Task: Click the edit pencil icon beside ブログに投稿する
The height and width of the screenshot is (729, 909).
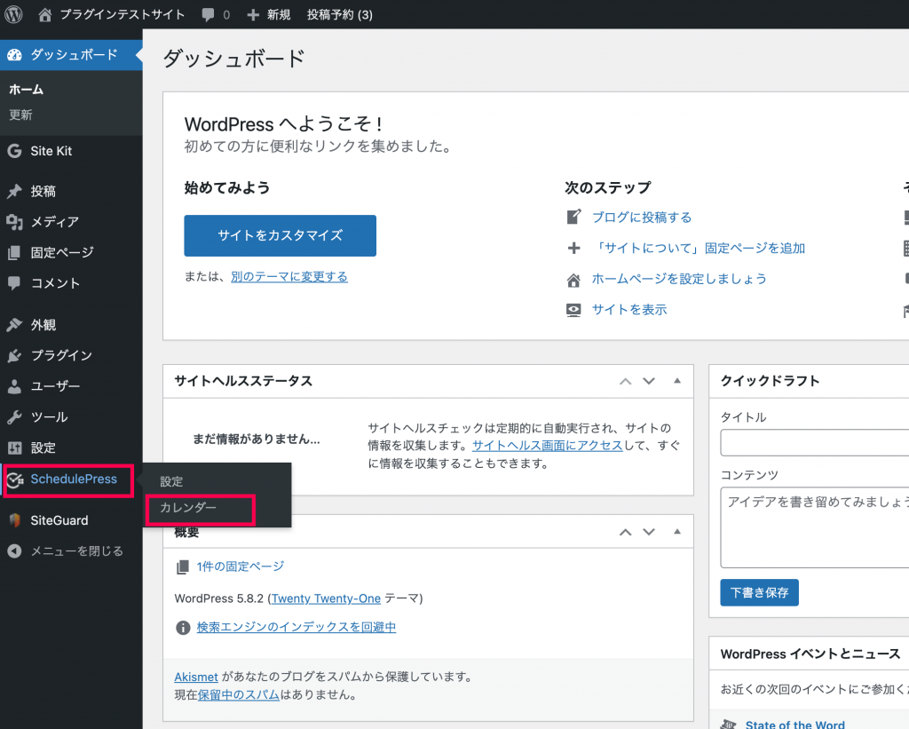Action: 573,217
